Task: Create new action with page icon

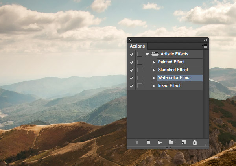Action: tap(184, 142)
